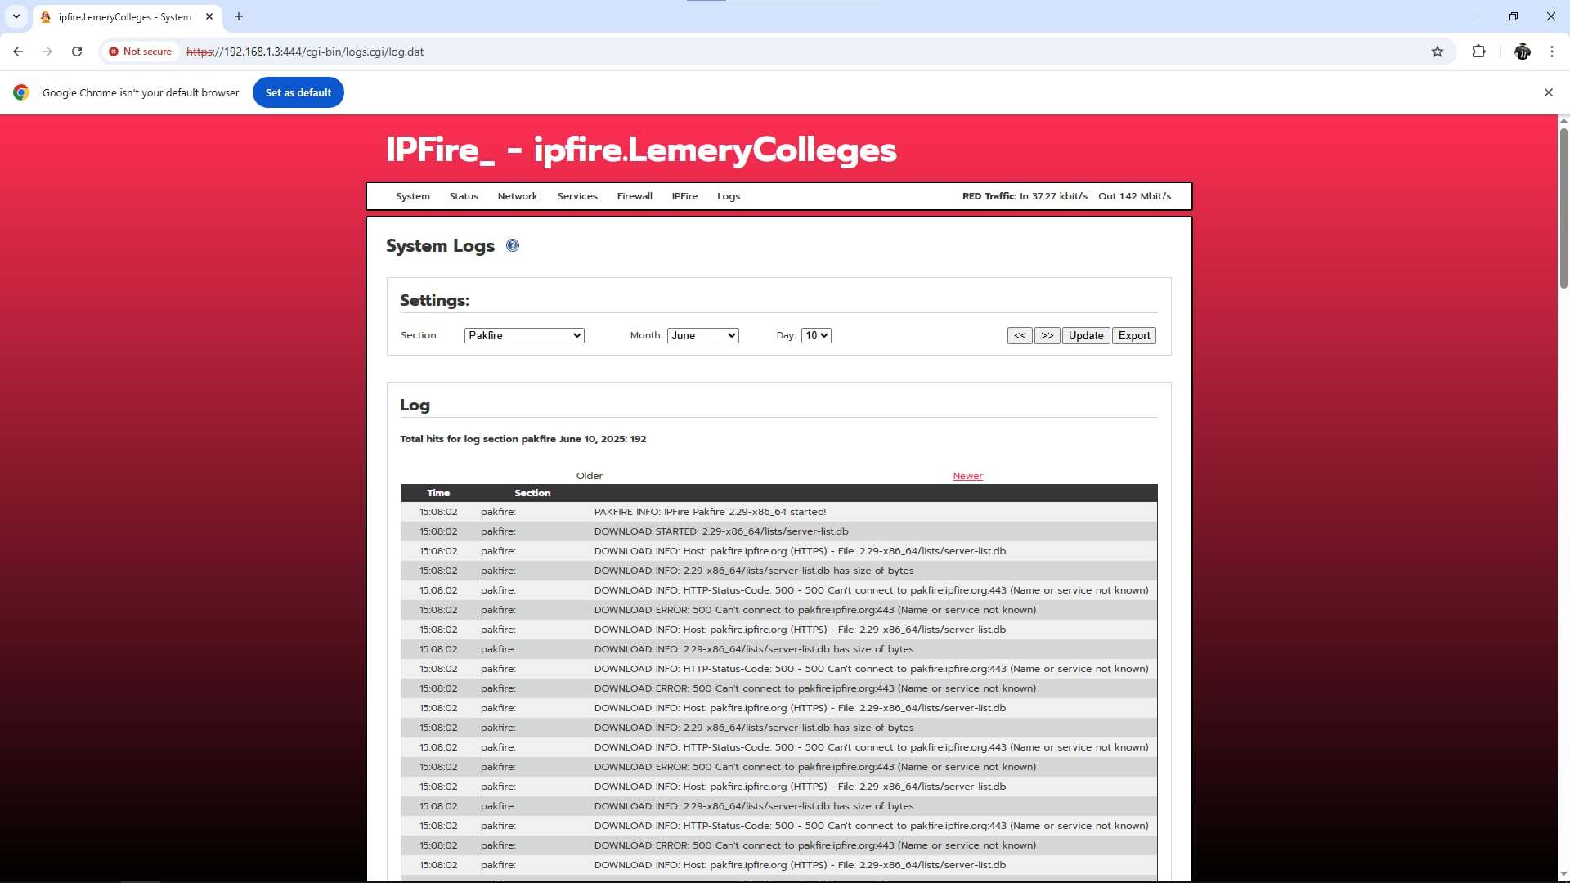
Task: Click the page vertical scrollbar thumb
Action: (1563, 208)
